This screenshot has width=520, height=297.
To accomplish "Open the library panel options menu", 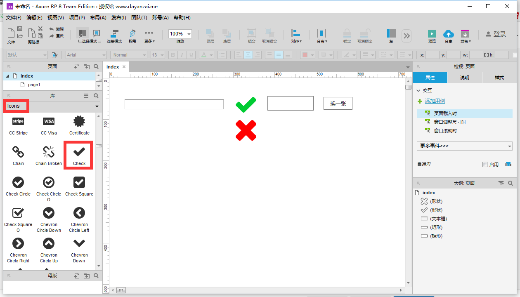I will (x=86, y=96).
